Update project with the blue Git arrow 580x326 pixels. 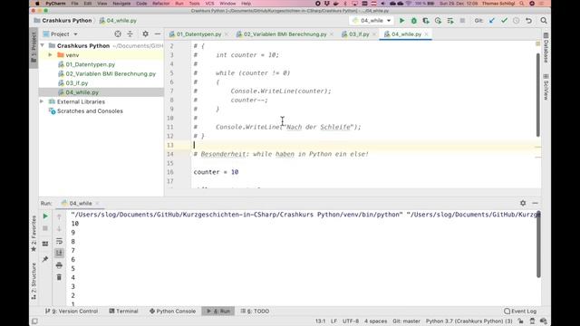[492, 21]
